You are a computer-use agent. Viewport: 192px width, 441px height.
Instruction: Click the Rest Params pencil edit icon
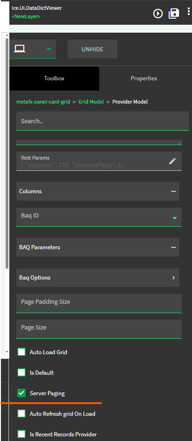[x=172, y=161]
